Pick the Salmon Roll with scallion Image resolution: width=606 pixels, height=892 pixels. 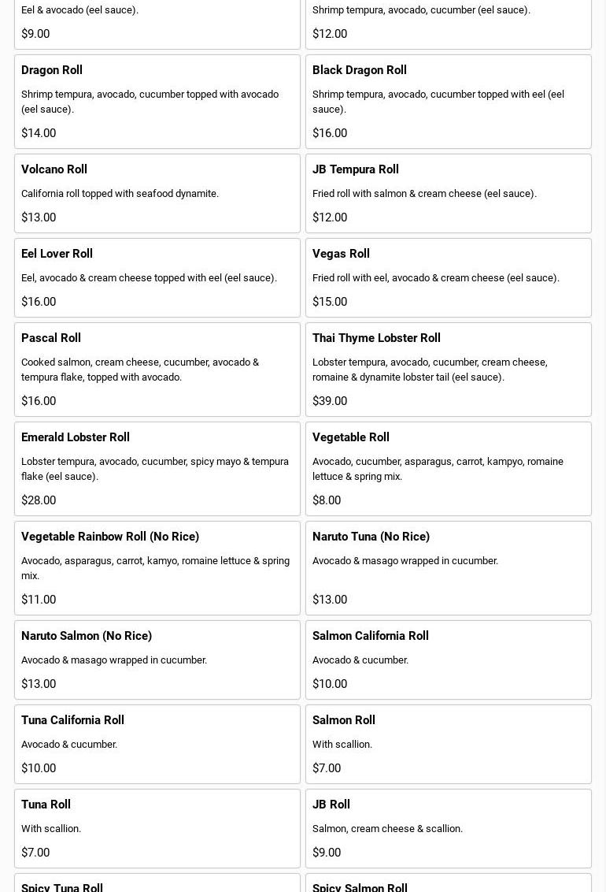point(448,744)
